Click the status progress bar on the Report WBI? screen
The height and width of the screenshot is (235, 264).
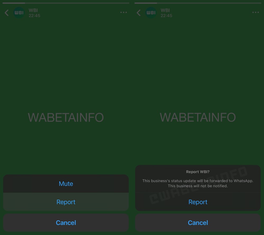198,3
